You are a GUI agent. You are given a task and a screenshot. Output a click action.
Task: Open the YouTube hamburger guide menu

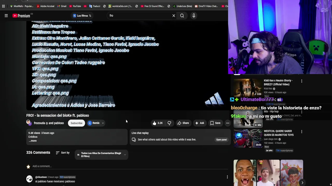(x=6, y=16)
